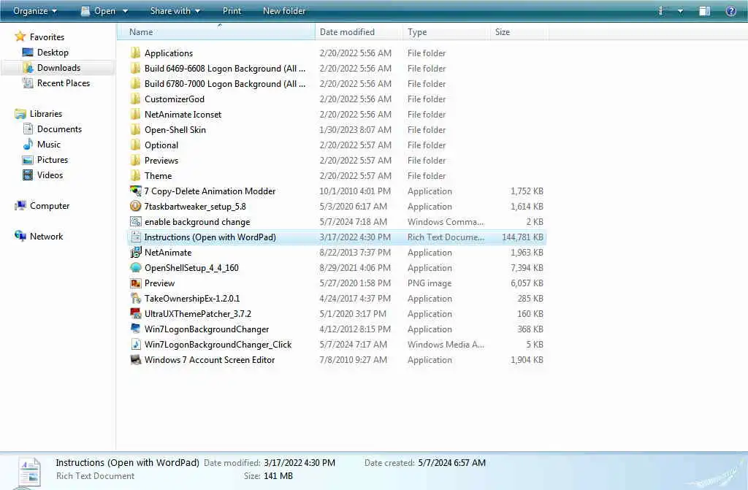Click the 141 MB size value in details pane
The height and width of the screenshot is (490, 748).
(x=278, y=475)
